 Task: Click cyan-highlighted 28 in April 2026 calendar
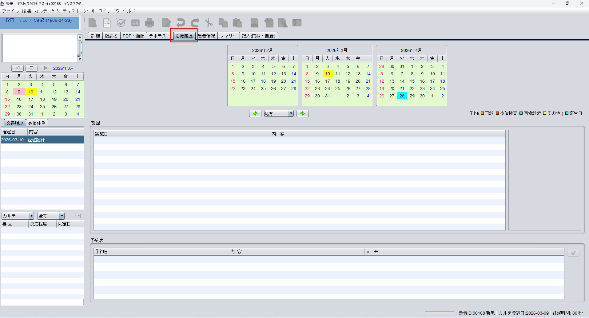click(402, 96)
